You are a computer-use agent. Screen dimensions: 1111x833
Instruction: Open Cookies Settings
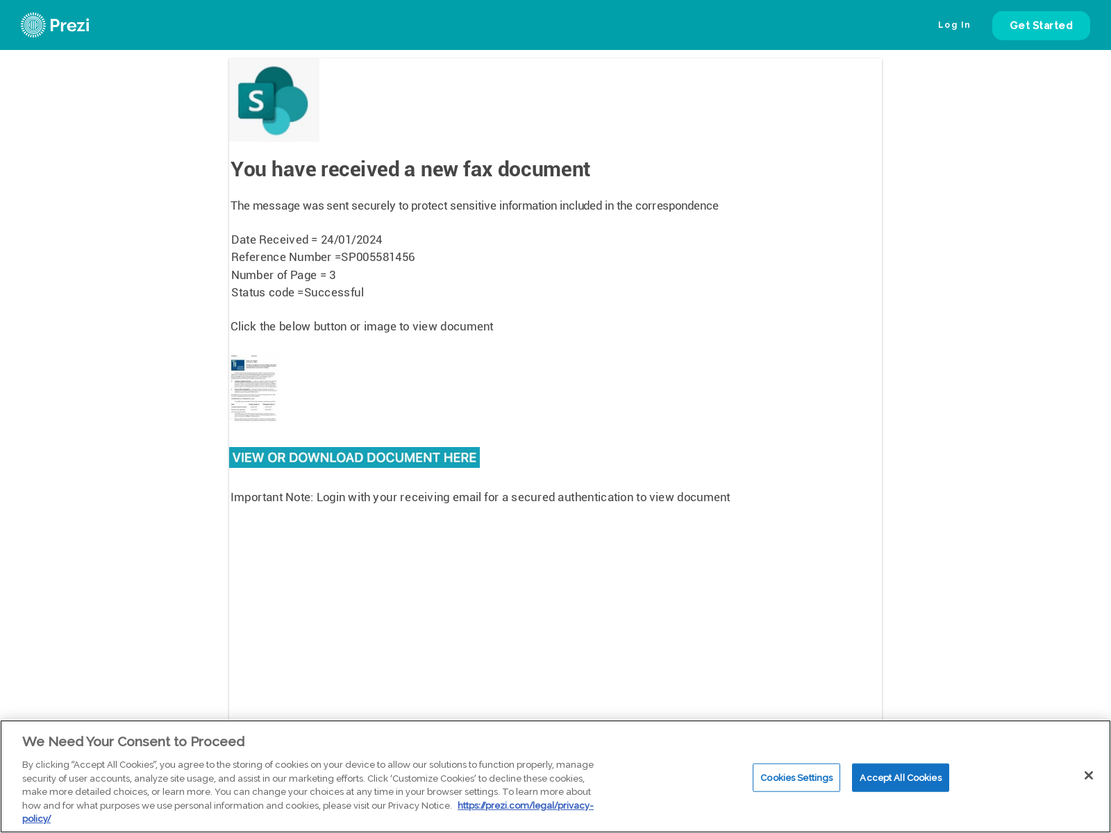(796, 777)
